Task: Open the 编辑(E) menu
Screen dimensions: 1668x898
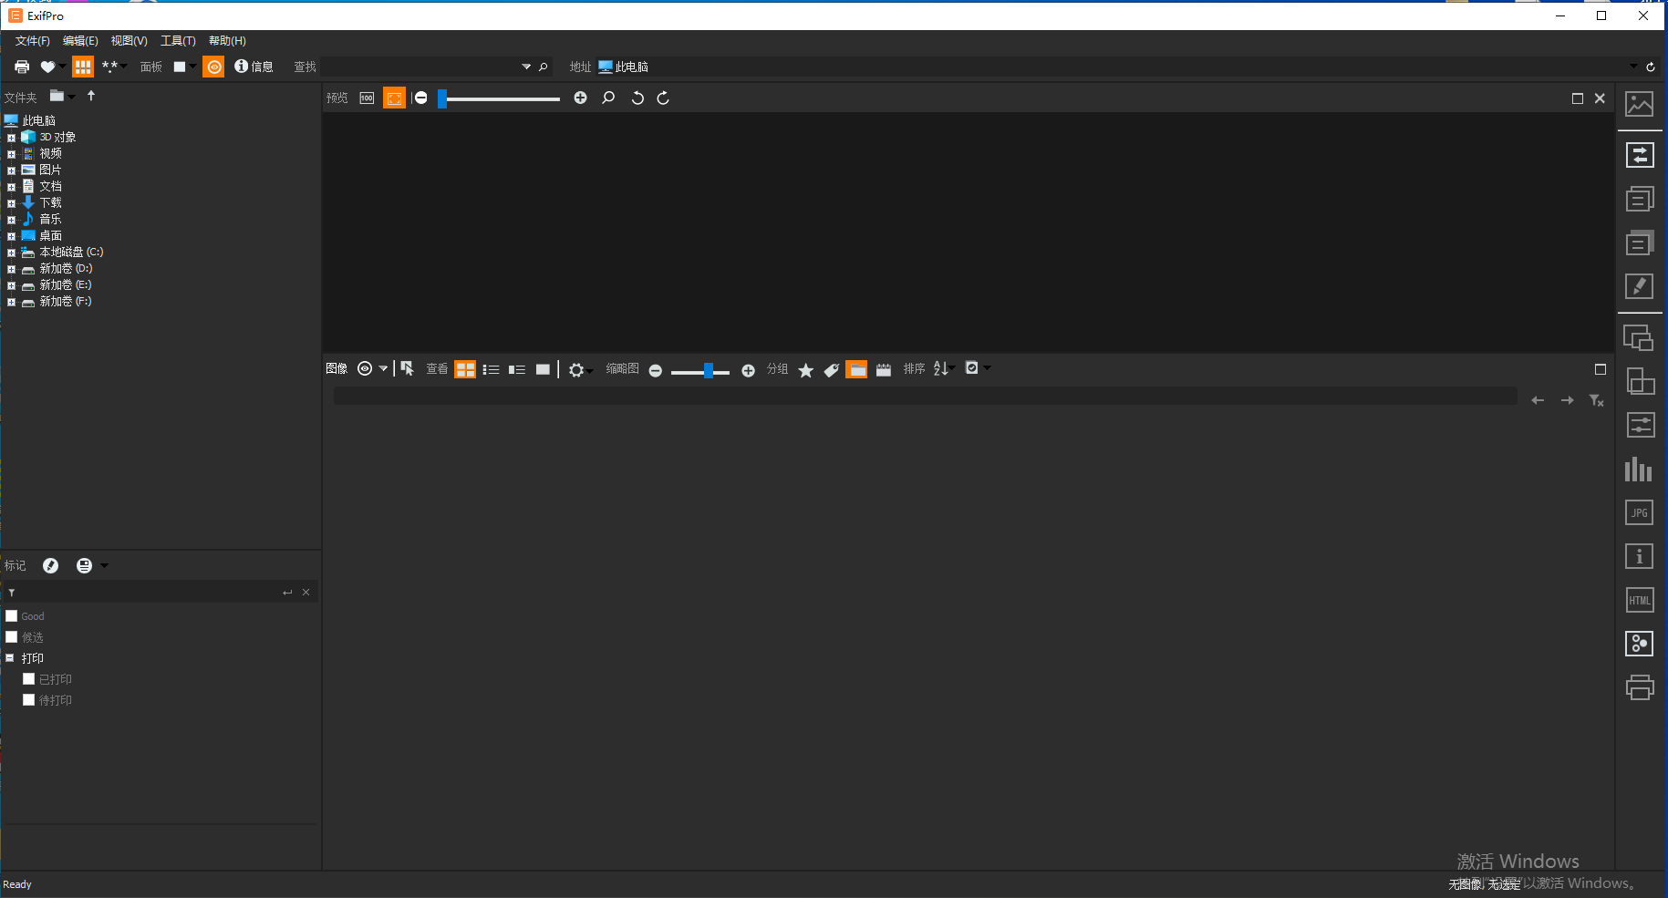Action: click(80, 41)
